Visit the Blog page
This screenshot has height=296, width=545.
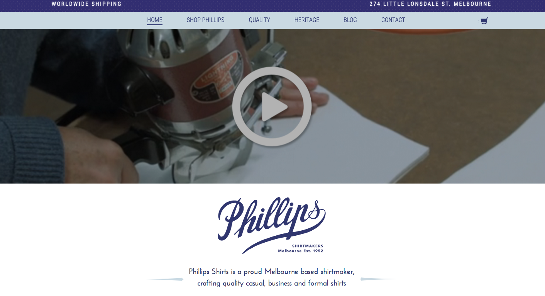pyautogui.click(x=350, y=20)
